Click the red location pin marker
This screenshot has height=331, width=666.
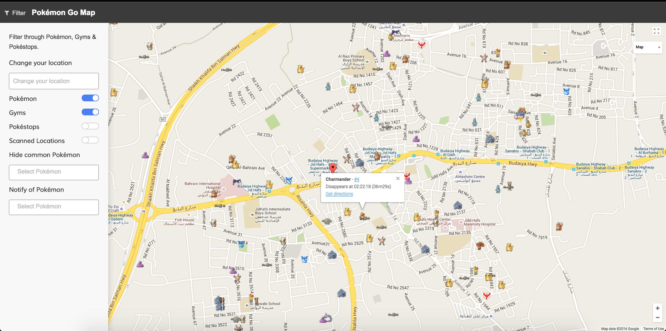click(332, 168)
